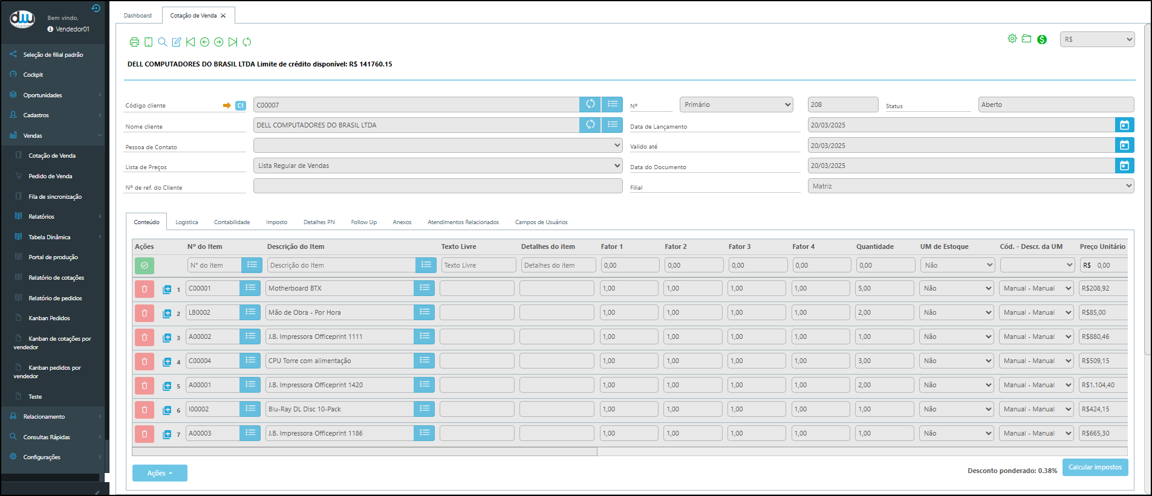Open Manual - Manual dropdown for LB0002 row

[x=1036, y=312]
